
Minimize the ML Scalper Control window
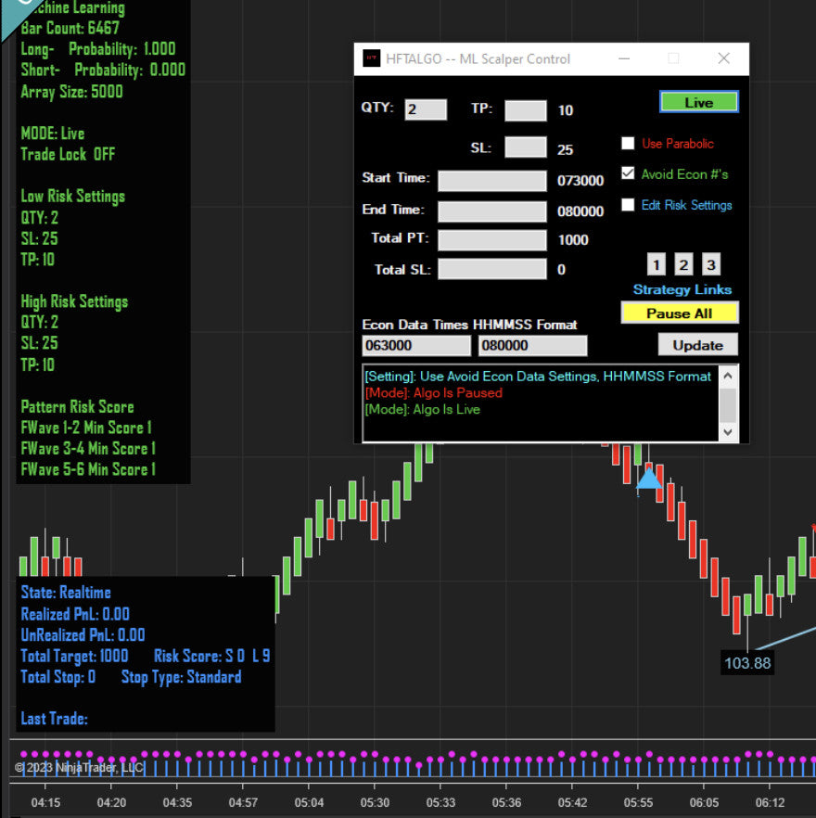(624, 58)
